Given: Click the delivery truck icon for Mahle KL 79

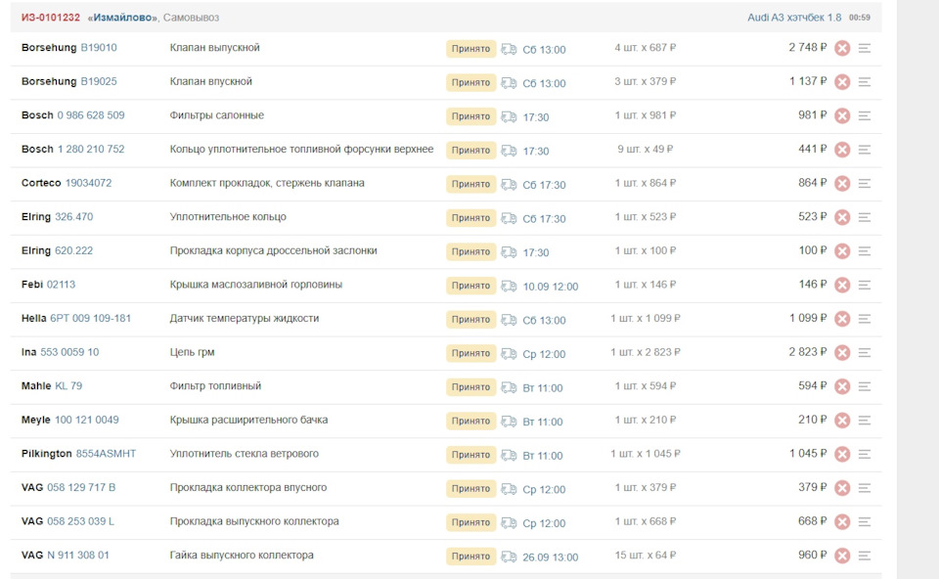Looking at the screenshot, I should pos(509,387).
